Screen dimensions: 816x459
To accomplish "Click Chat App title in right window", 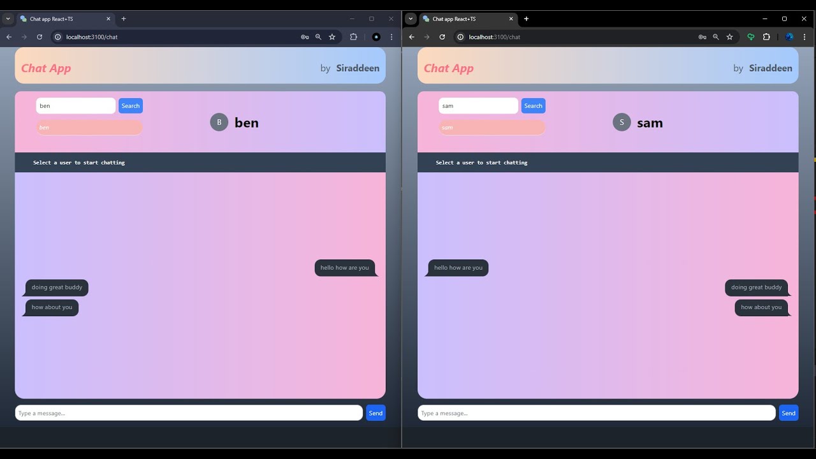I will (449, 68).
